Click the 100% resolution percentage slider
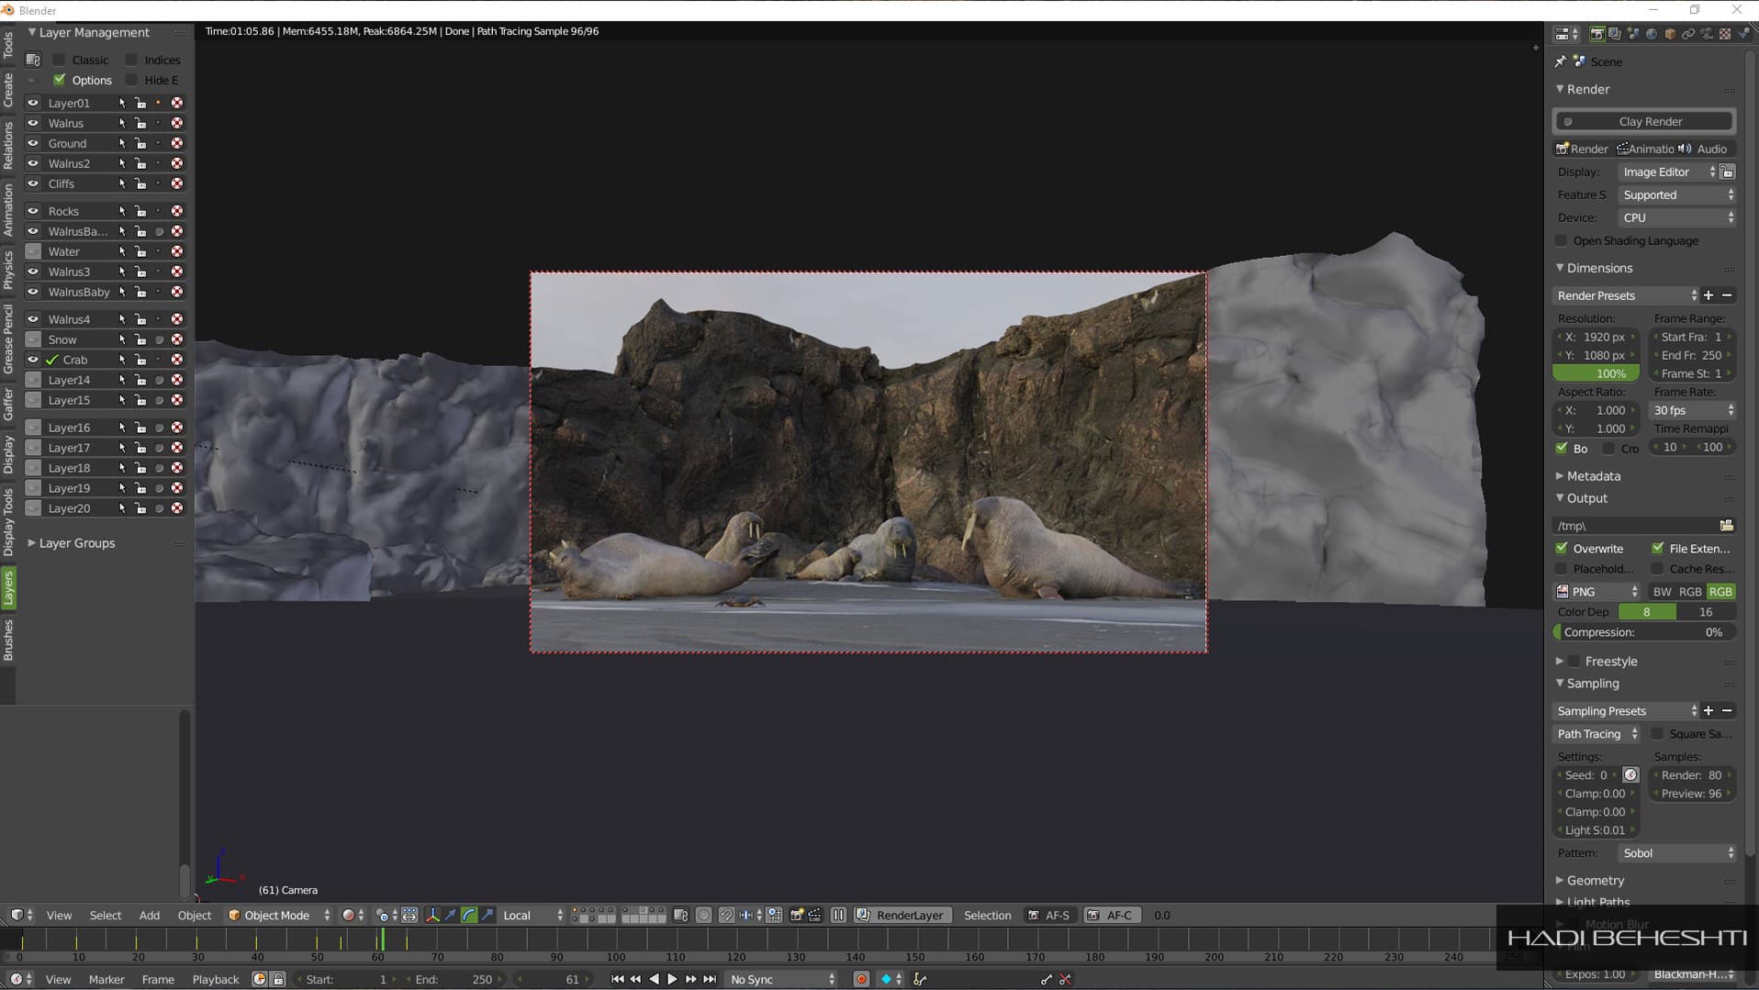The height and width of the screenshot is (990, 1759). (1596, 373)
